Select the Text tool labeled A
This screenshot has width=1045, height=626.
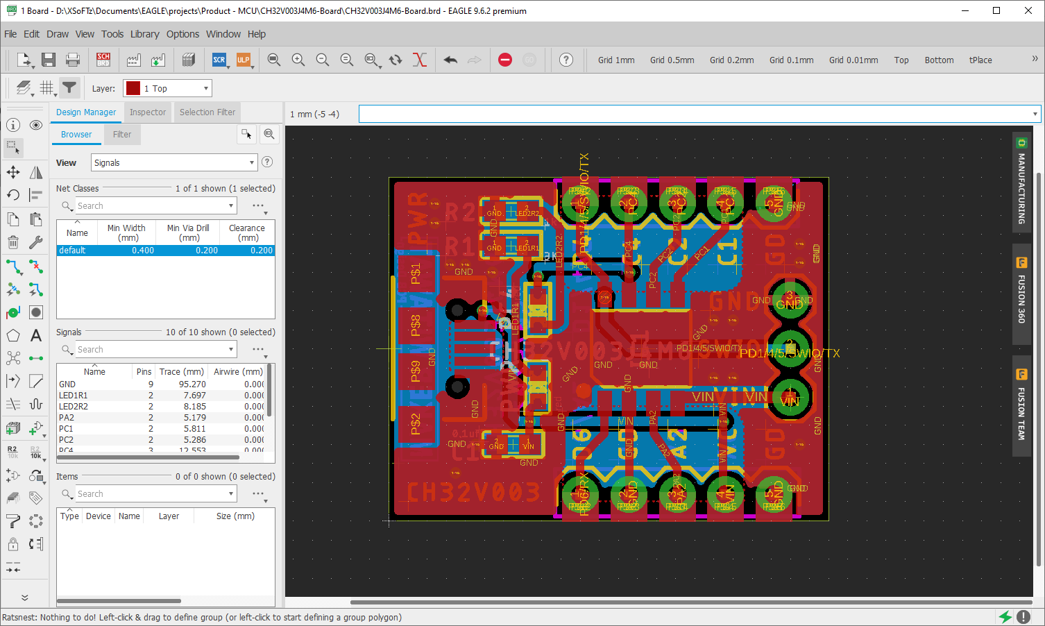(x=36, y=335)
